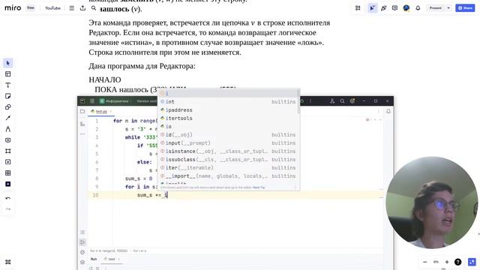Open Miro main menu hamburger icon
480x270 pixels.
(72, 8)
